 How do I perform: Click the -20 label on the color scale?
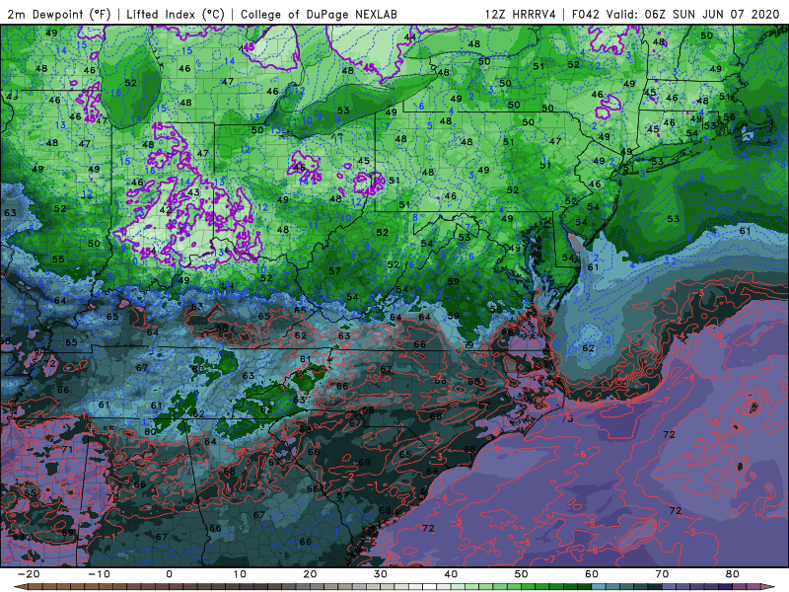[29, 574]
